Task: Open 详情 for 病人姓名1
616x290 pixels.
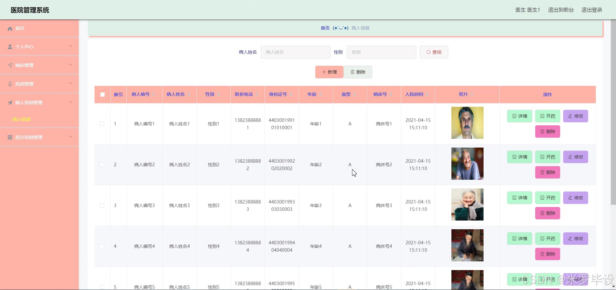Action: (x=520, y=116)
